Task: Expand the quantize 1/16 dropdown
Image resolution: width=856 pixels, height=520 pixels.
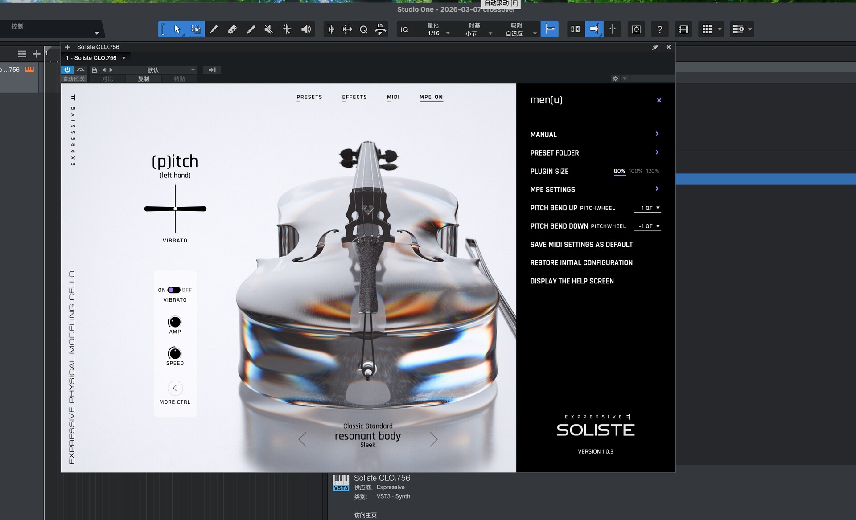Action: (x=448, y=33)
